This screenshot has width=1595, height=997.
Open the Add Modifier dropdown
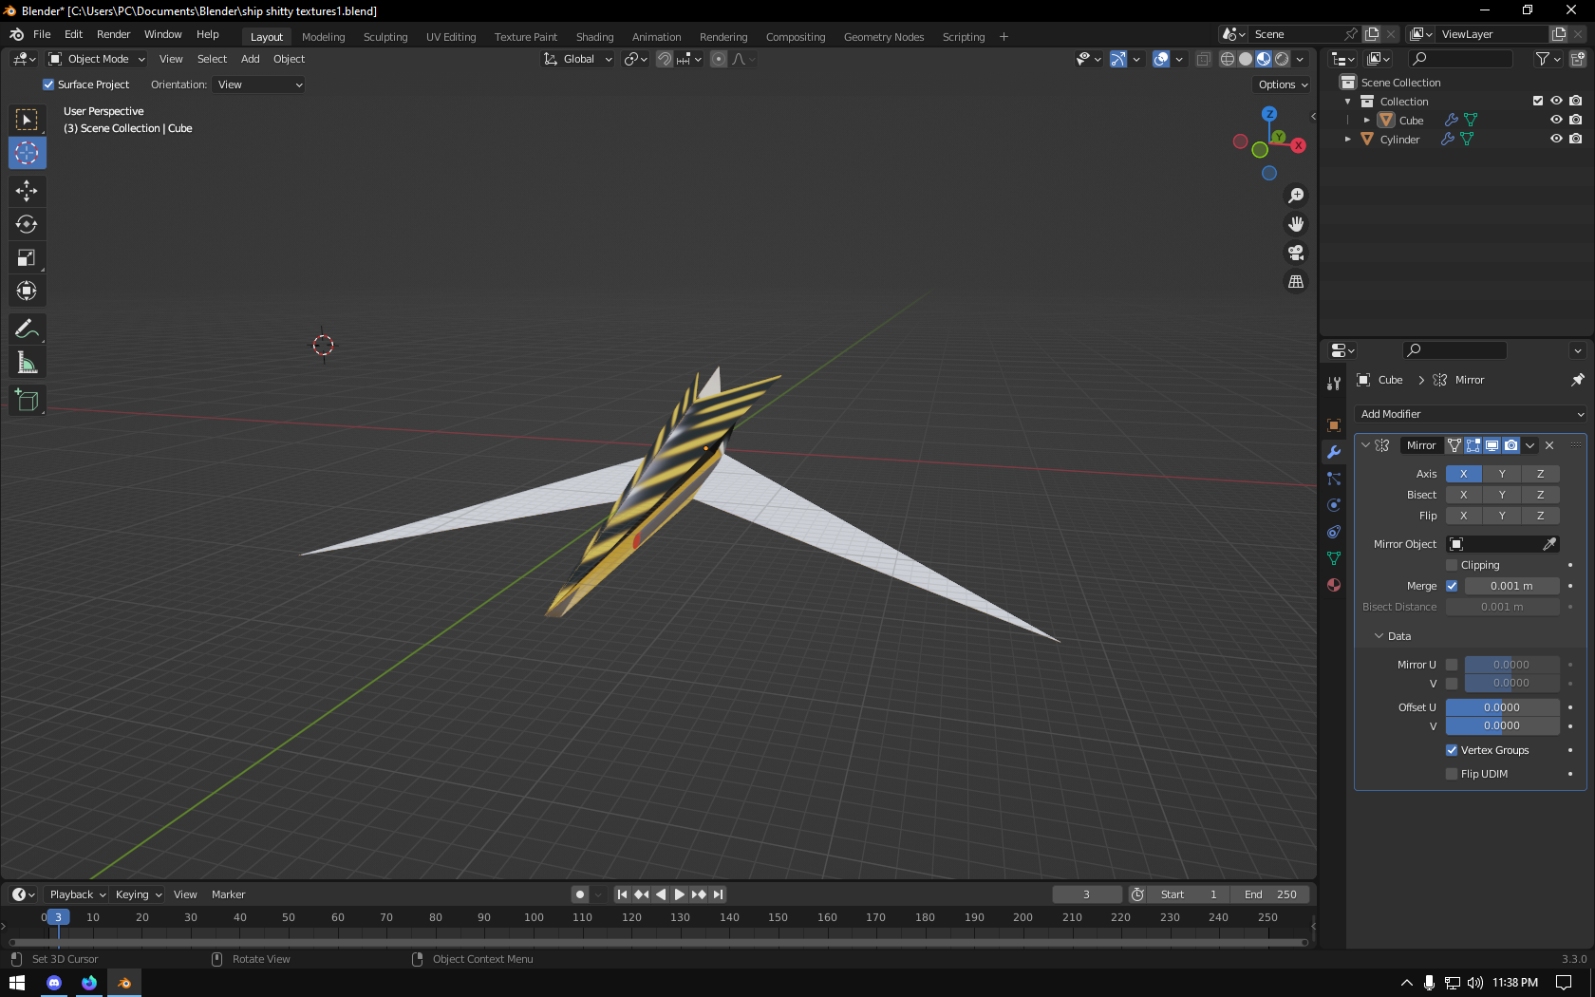[1471, 414]
